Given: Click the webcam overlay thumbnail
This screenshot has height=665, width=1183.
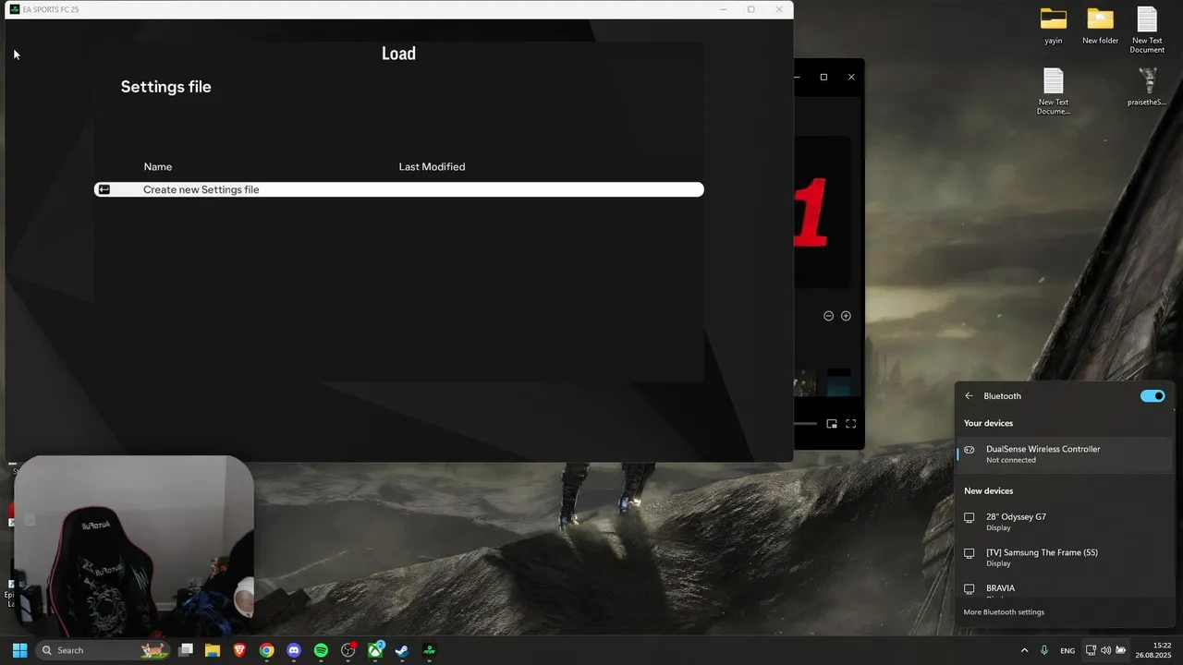Looking at the screenshot, I should [x=134, y=545].
